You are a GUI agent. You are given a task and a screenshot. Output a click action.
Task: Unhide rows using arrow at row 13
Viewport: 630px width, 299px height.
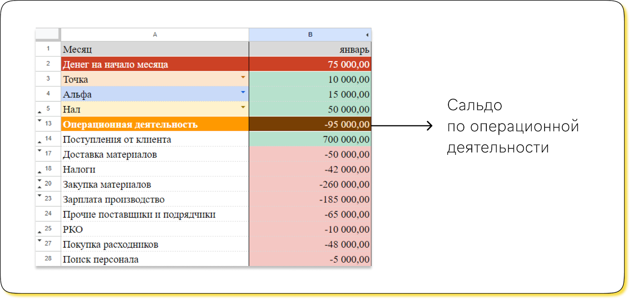pos(39,120)
